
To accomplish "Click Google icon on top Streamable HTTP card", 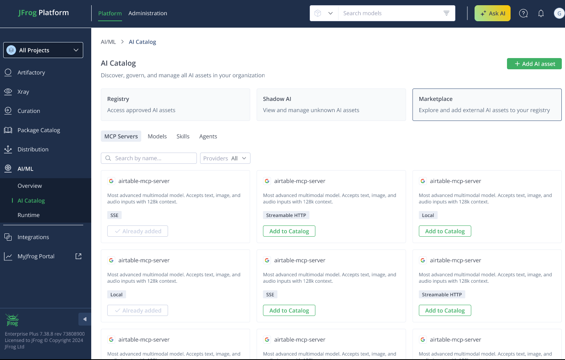I will click(x=267, y=181).
